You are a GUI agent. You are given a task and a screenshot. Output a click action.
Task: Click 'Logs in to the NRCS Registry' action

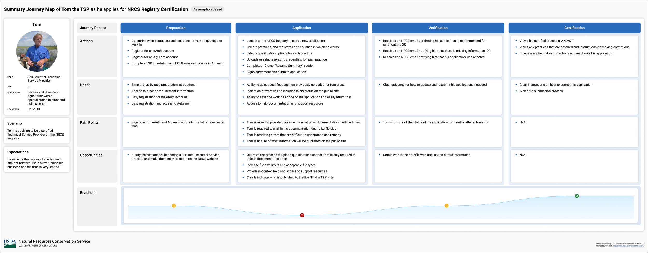(x=285, y=41)
